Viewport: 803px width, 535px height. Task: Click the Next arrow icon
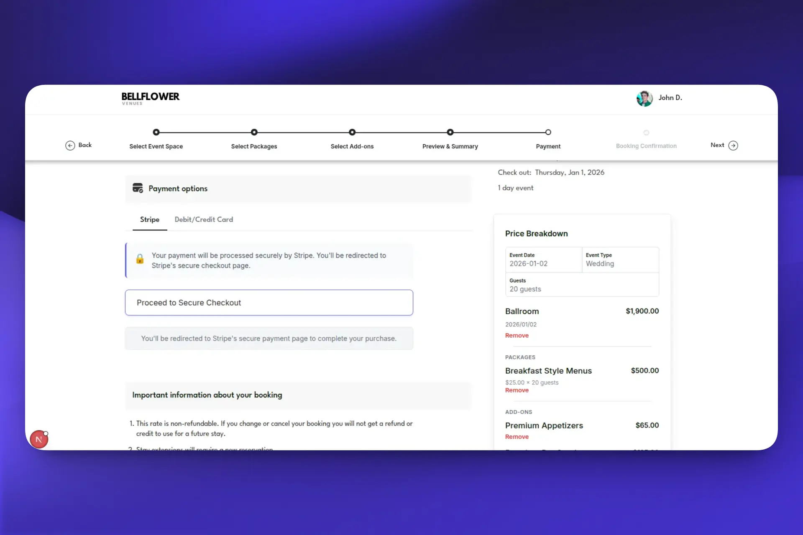[733, 145]
